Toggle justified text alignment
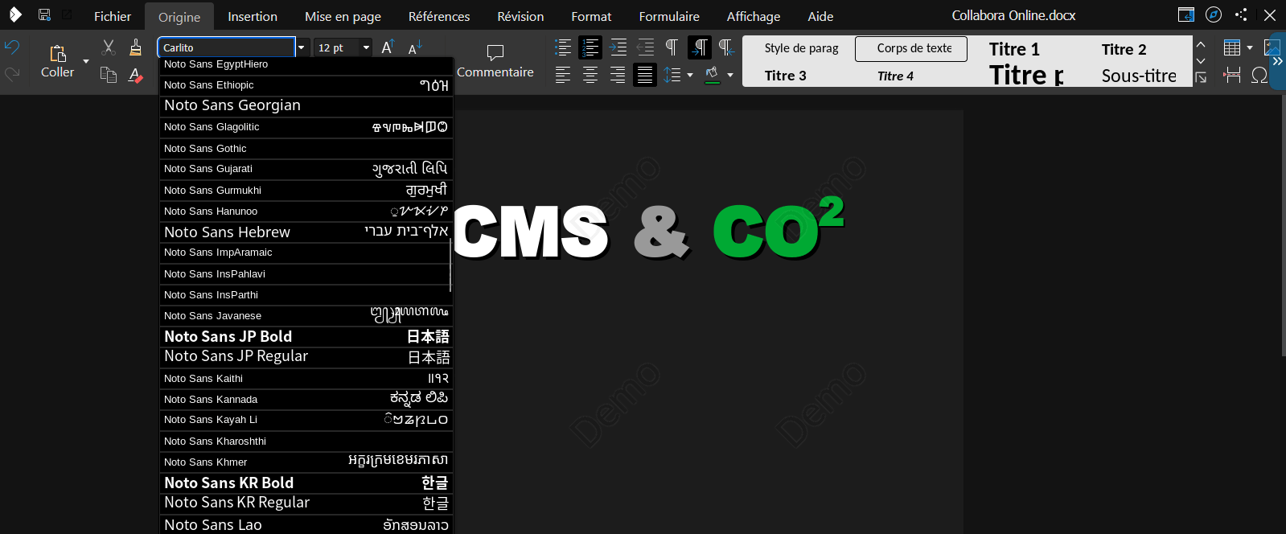This screenshot has width=1286, height=534. coord(645,75)
